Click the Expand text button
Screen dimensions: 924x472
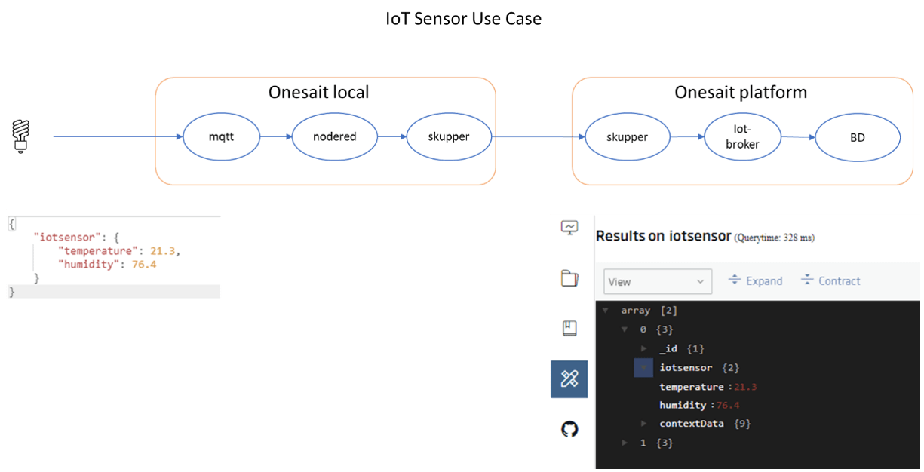[764, 281]
